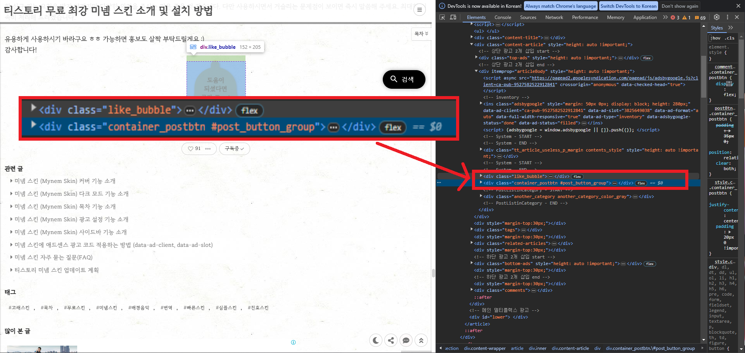The height and width of the screenshot is (353, 745).
Task: Open DevTools settings with the gear icon
Action: [x=716, y=17]
